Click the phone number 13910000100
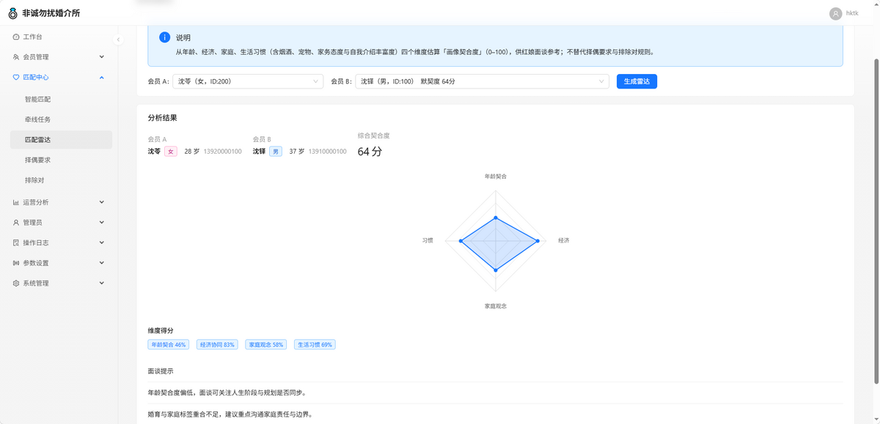 327,152
